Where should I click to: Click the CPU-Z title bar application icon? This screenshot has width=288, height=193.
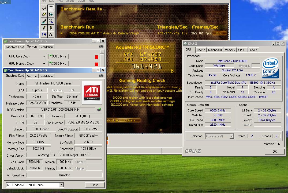tap(185, 44)
